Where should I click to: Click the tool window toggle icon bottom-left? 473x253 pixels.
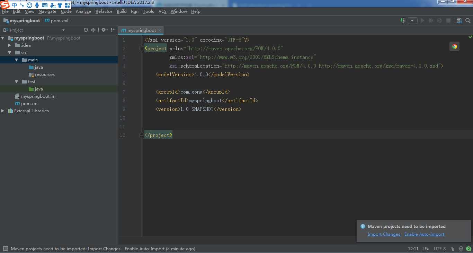(5, 249)
